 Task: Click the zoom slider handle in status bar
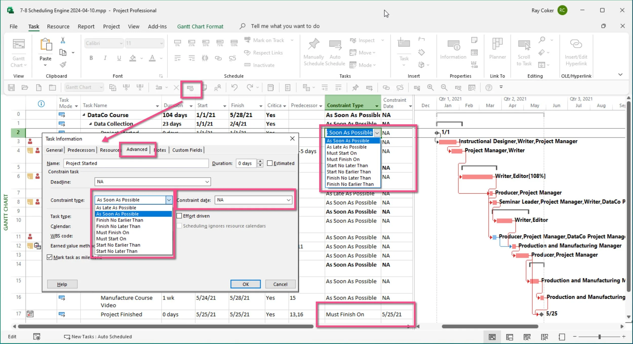599,337
